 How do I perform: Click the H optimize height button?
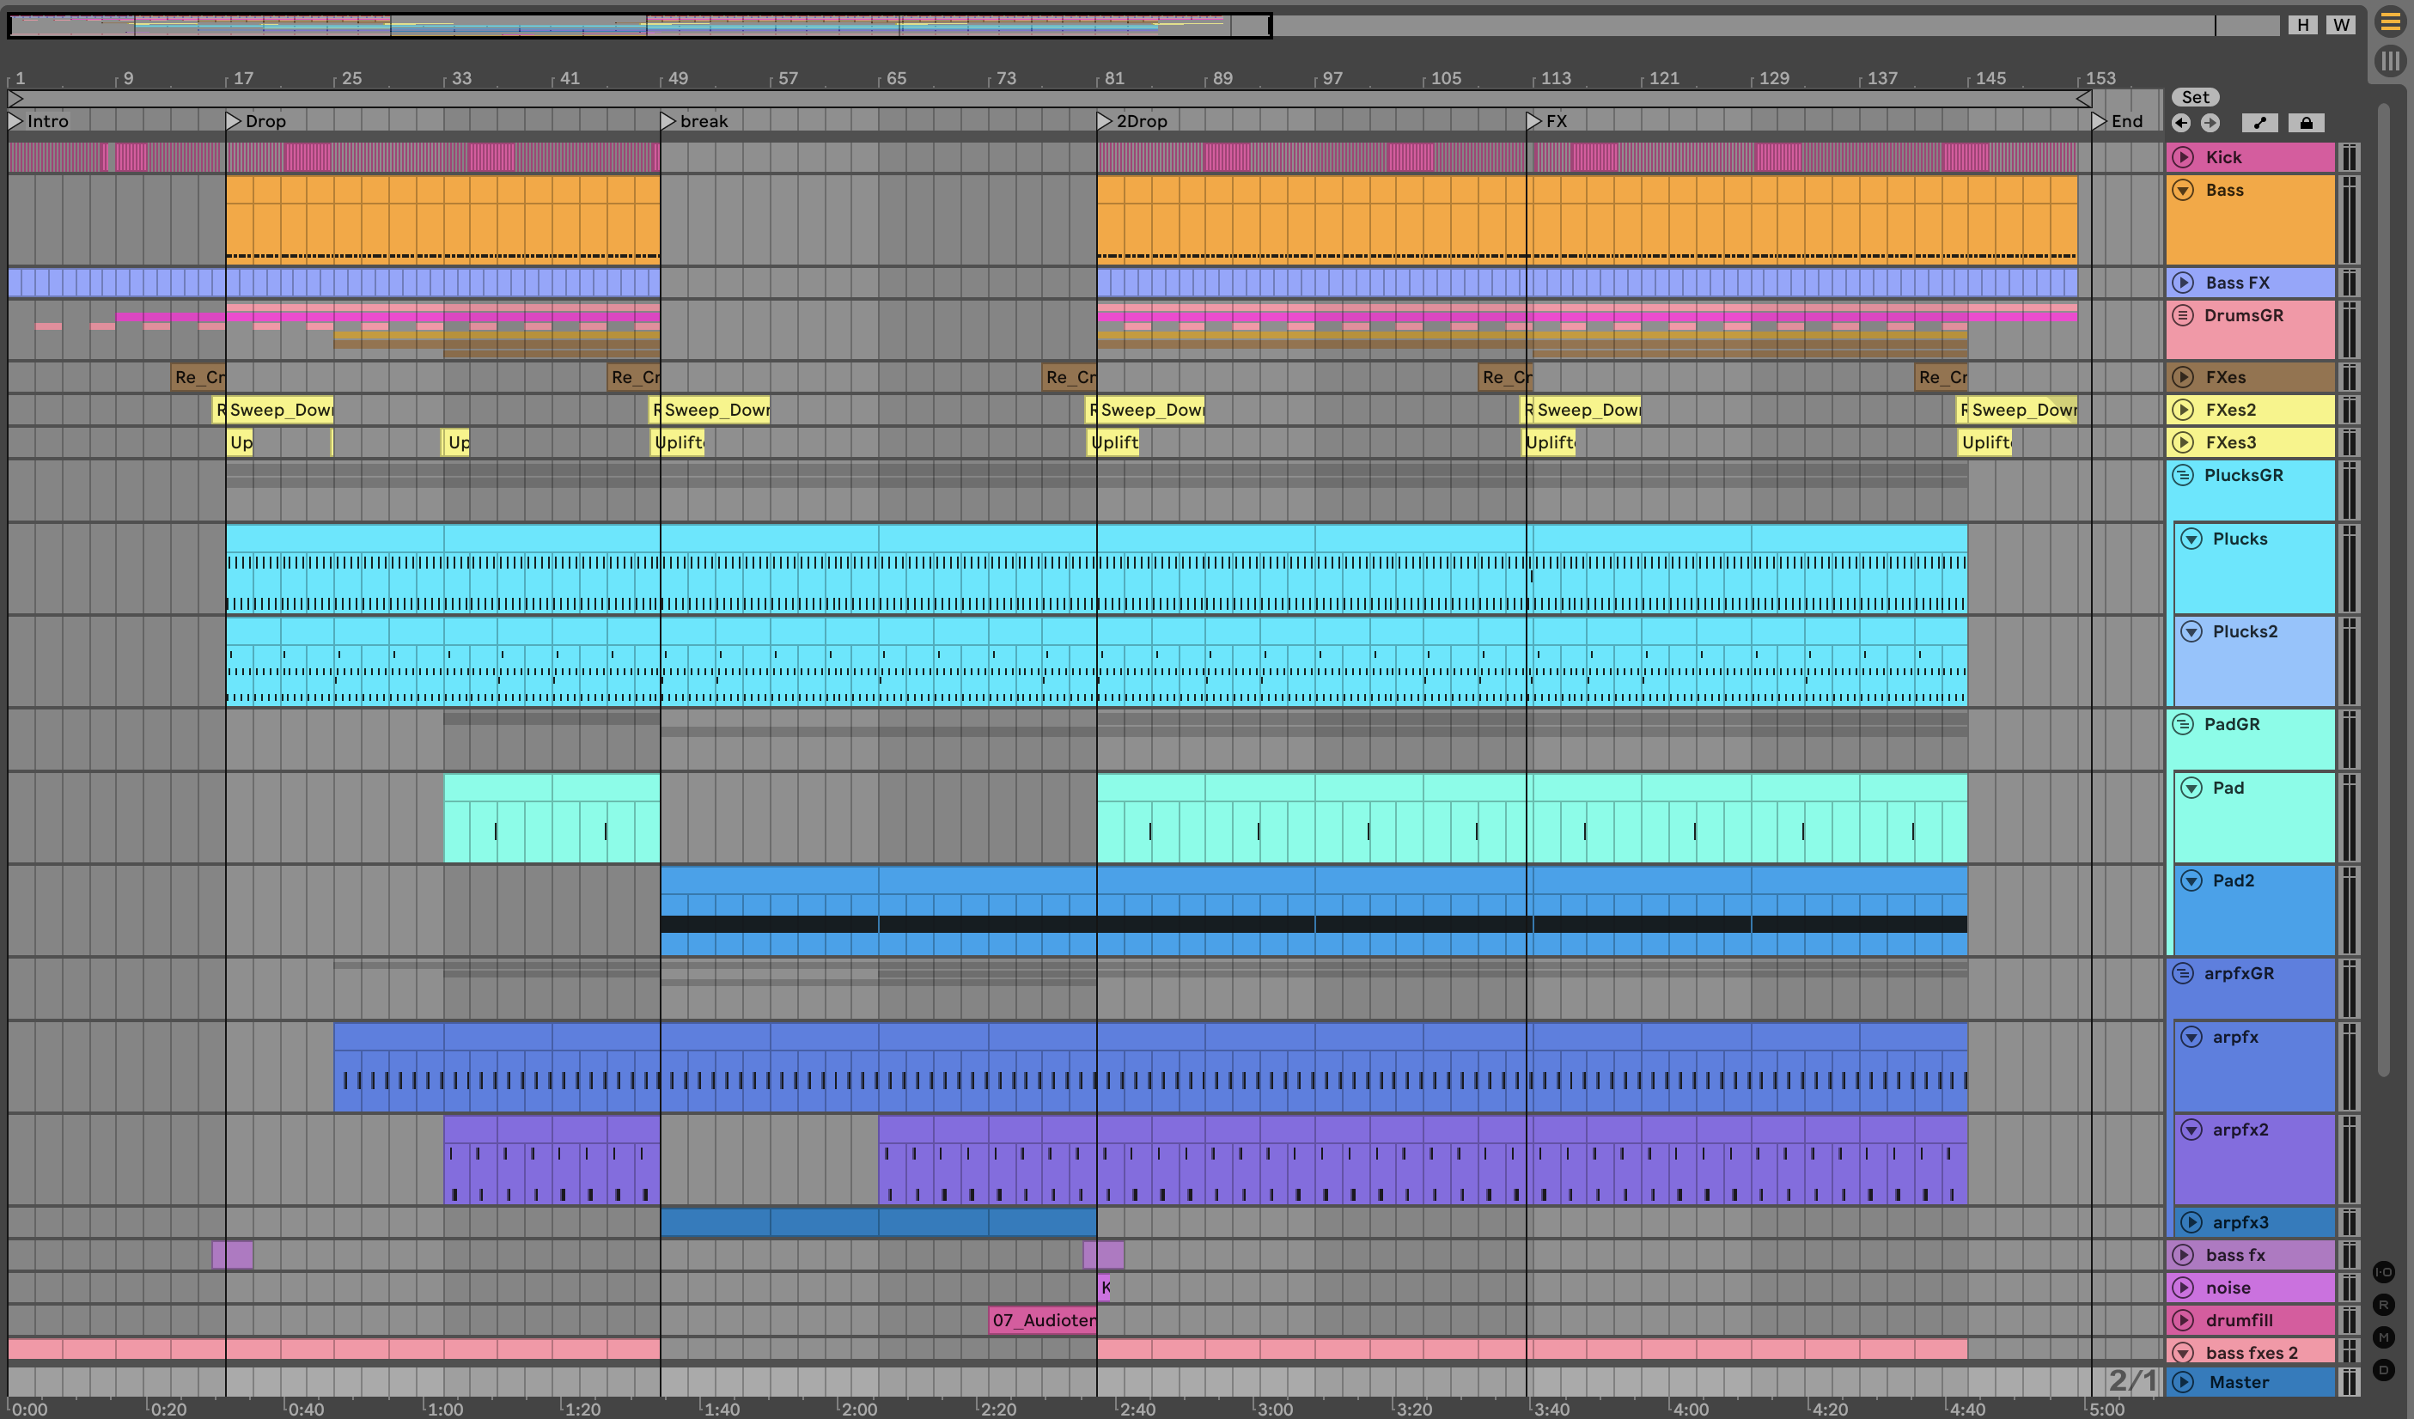click(2303, 25)
